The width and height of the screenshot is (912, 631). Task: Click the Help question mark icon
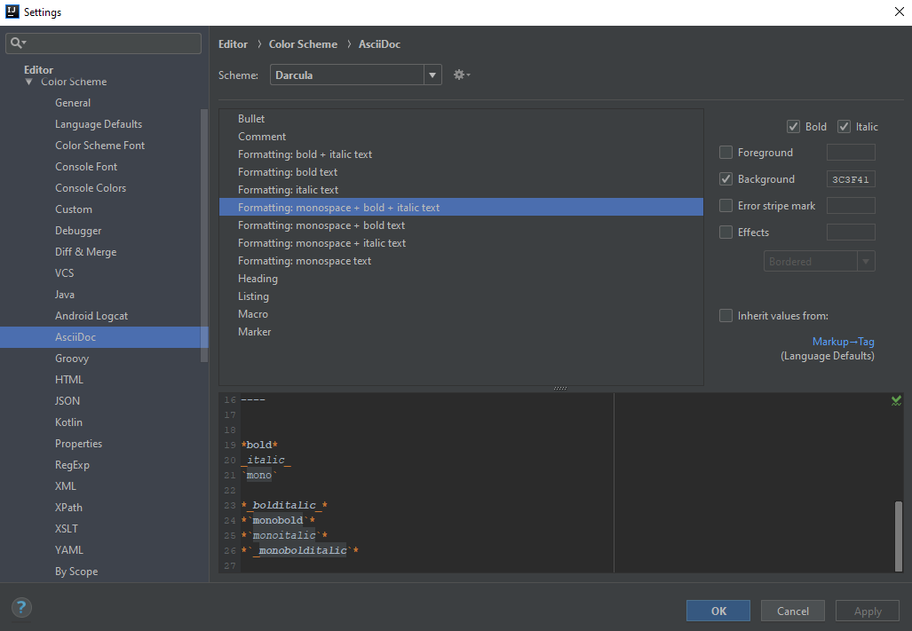[20, 607]
